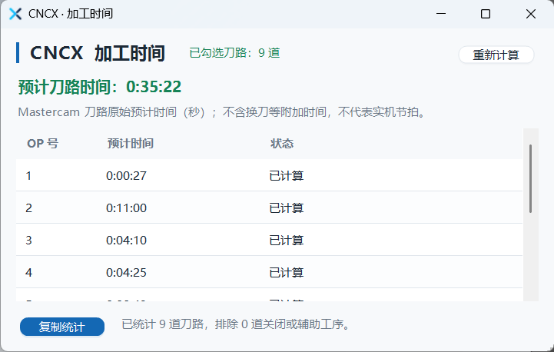Click the 复制统计 copy statistics button

pos(62,327)
